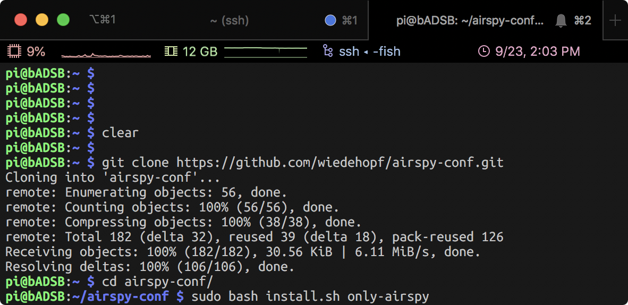
Task: Click the CPU usage sparkline graph
Action: pos(106,55)
